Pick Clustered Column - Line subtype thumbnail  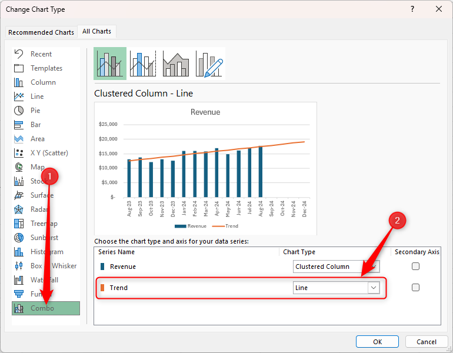110,64
